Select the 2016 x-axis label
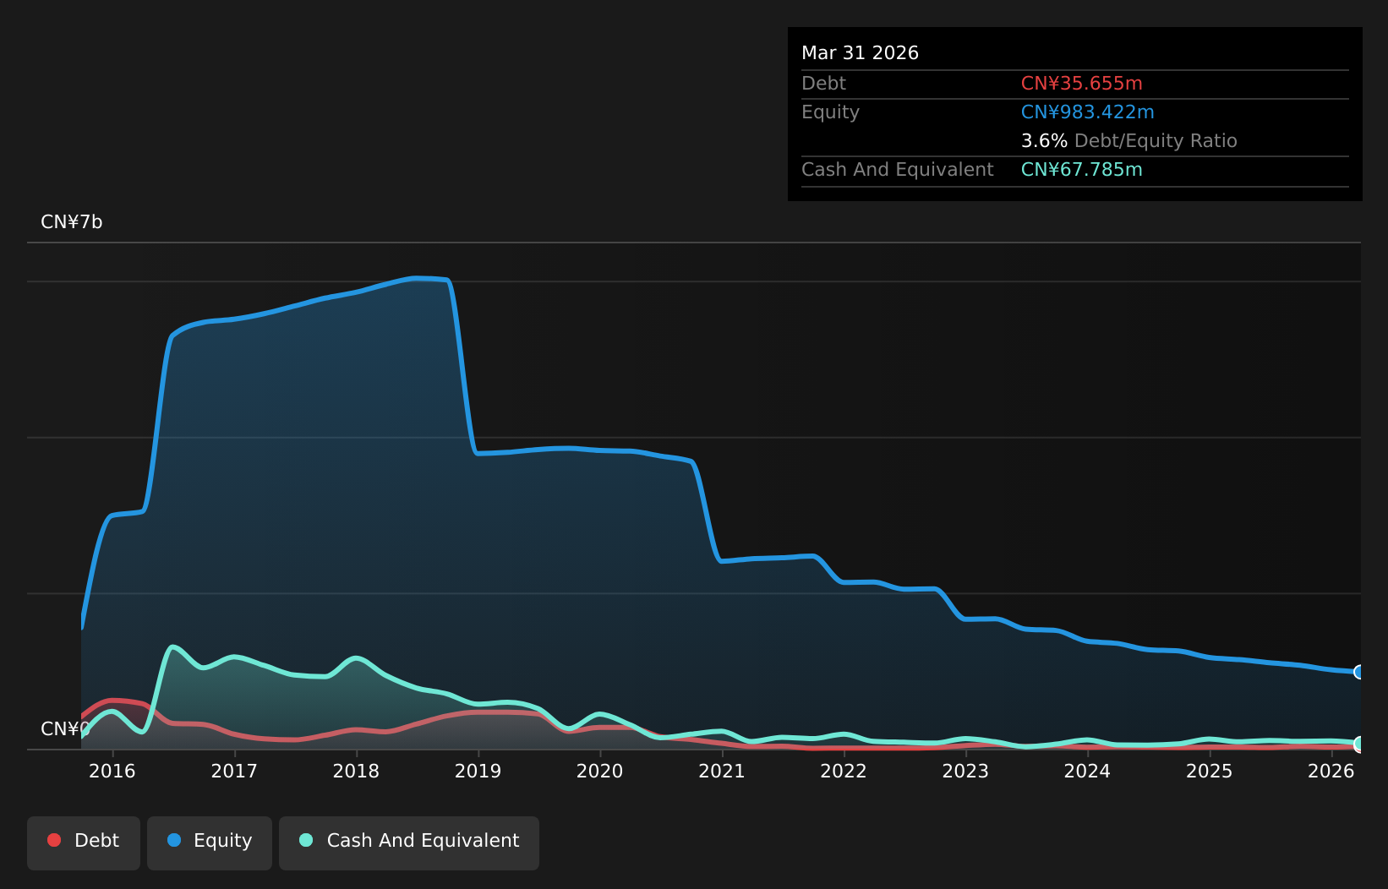This screenshot has width=1388, height=889. tap(112, 771)
